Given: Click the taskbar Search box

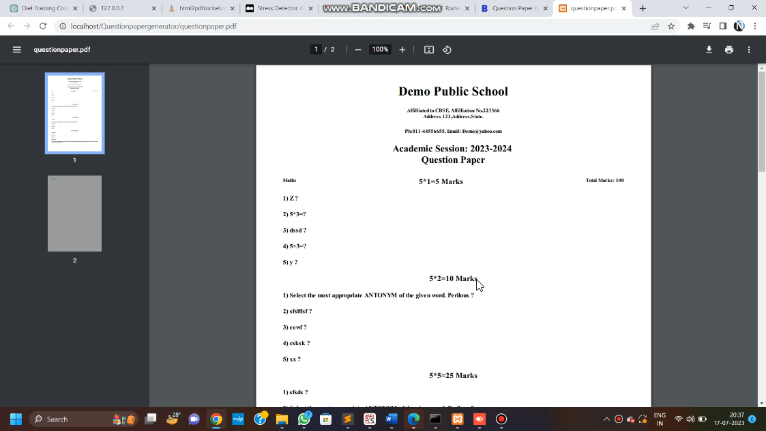Looking at the screenshot, I should coord(84,419).
